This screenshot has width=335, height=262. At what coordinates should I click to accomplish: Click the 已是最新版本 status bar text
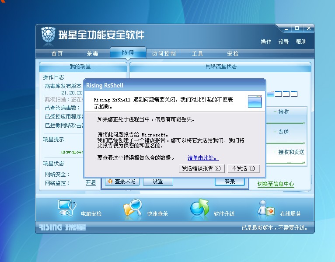click(275, 228)
